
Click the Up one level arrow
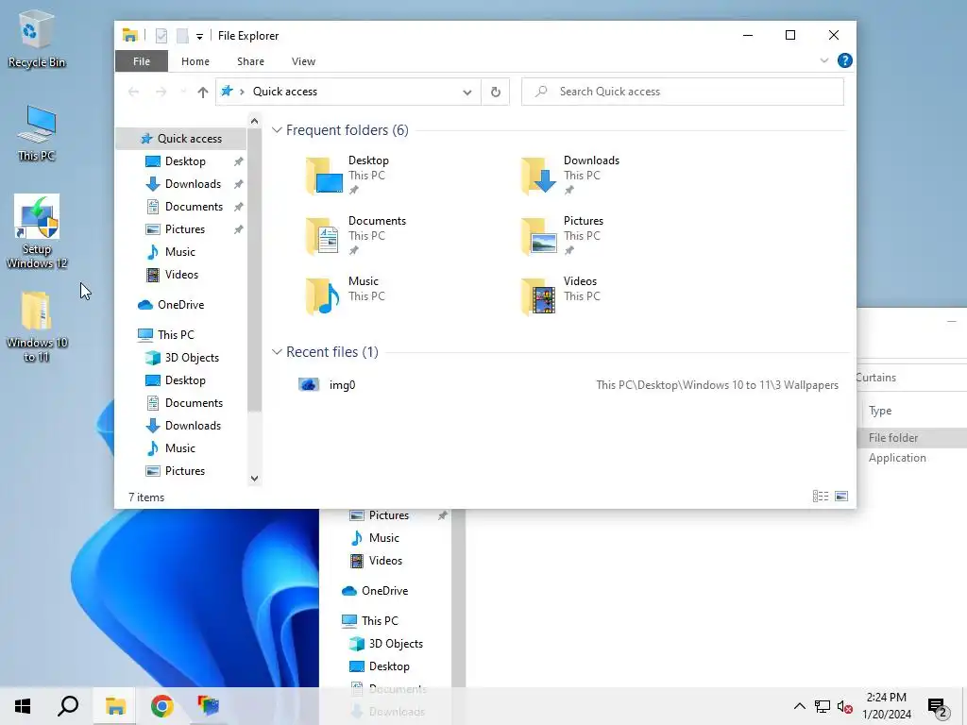point(202,92)
